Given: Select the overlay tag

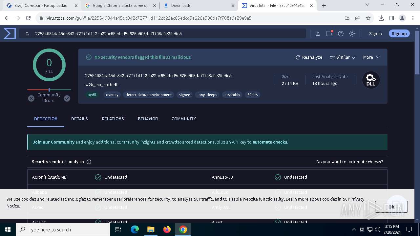Looking at the screenshot, I should 112,95.
